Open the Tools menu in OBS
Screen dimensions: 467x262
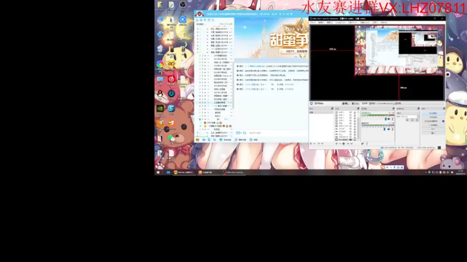(375, 22)
